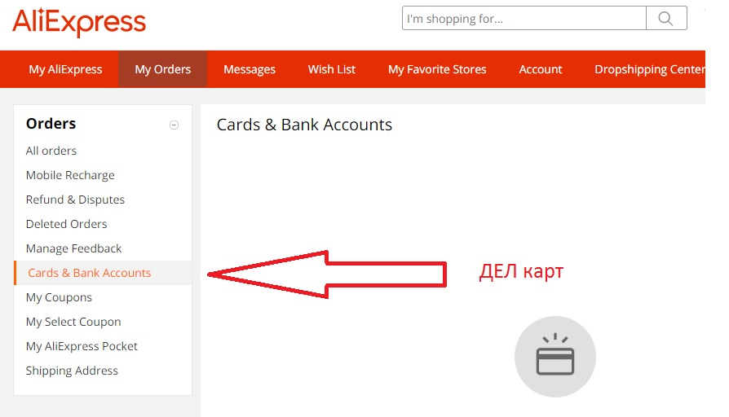Image resolution: width=729 pixels, height=417 pixels.
Task: Open the My AliExpress tab
Action: pos(65,69)
